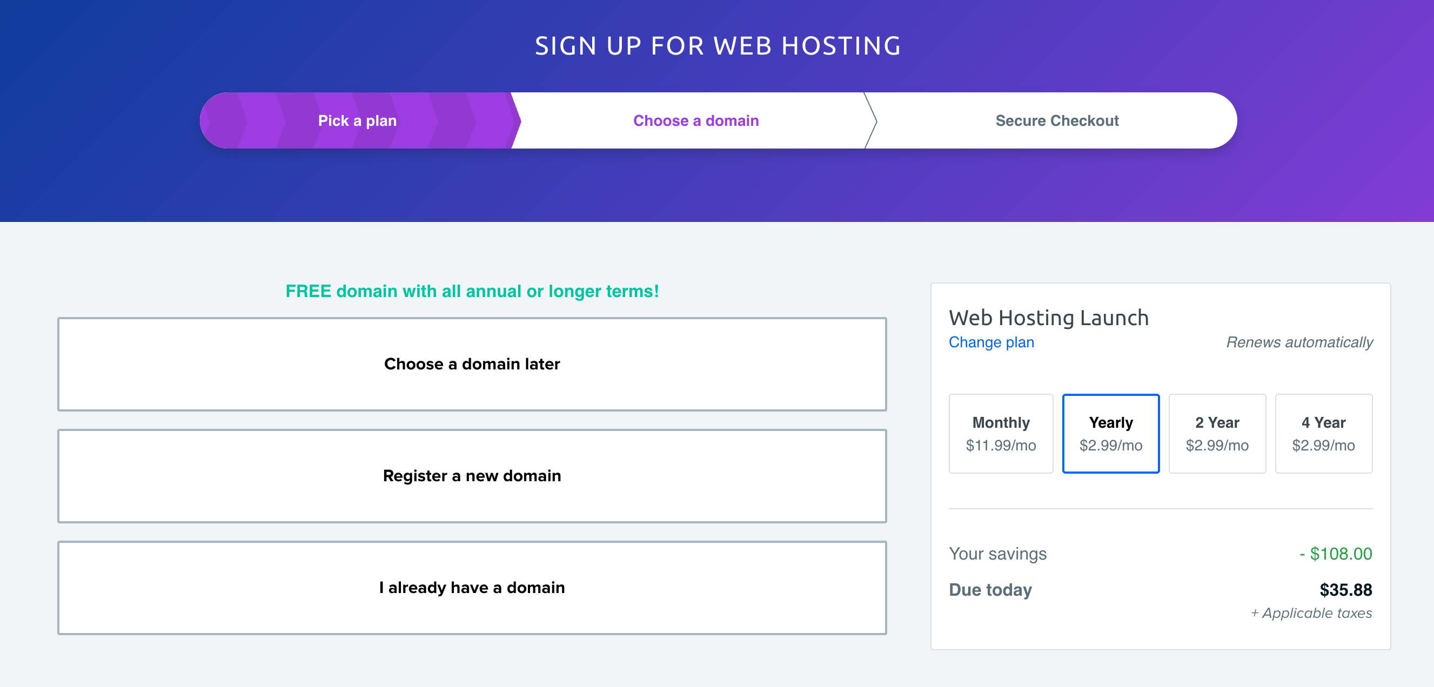Choose the 2 Year billing term
The width and height of the screenshot is (1434, 687).
1217,433
